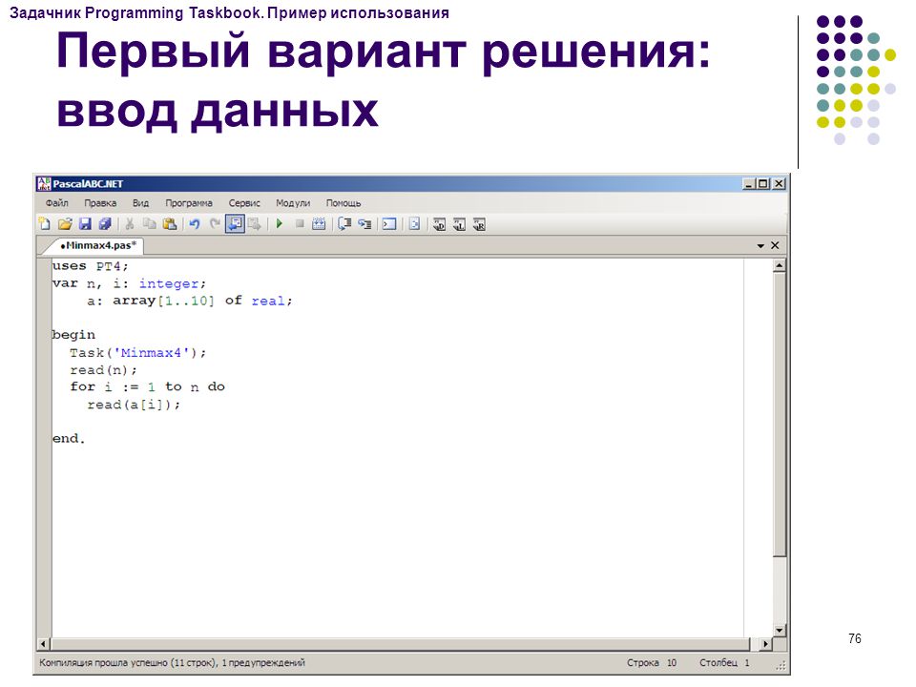
Task: Click the horizontal scrollbar right arrow
Action: 765,644
